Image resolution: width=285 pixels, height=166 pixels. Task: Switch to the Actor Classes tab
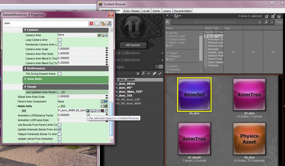coord(131,11)
